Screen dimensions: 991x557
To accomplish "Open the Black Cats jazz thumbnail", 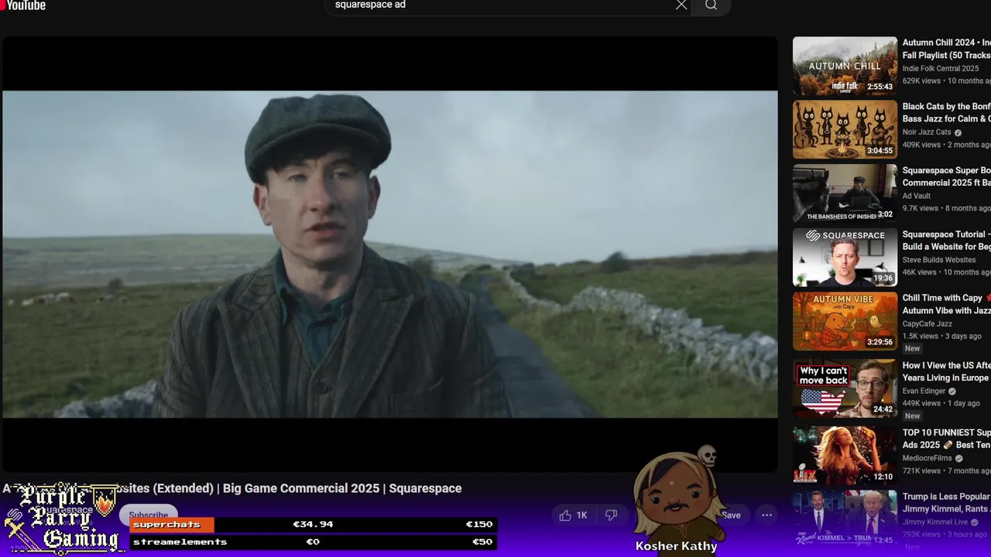I will [x=845, y=129].
